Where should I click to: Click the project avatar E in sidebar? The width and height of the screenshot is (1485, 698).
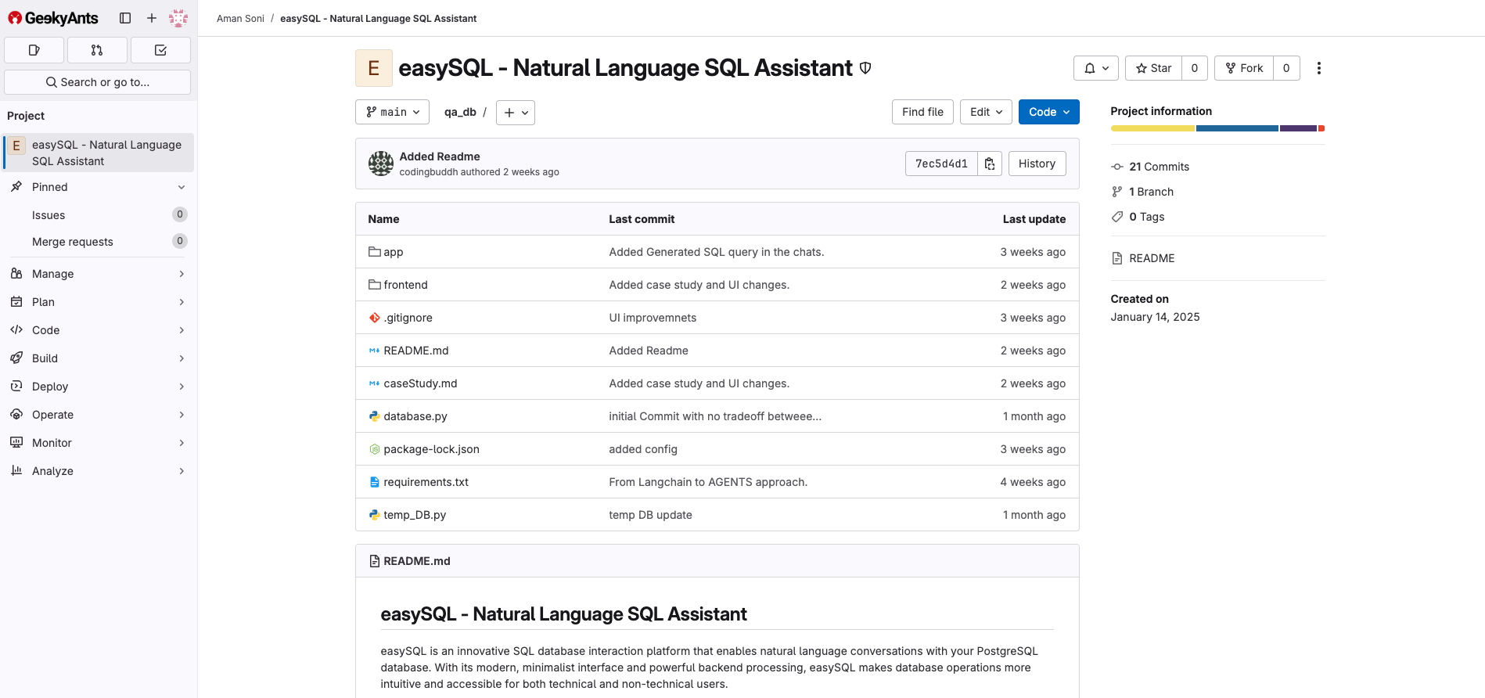[x=16, y=146]
